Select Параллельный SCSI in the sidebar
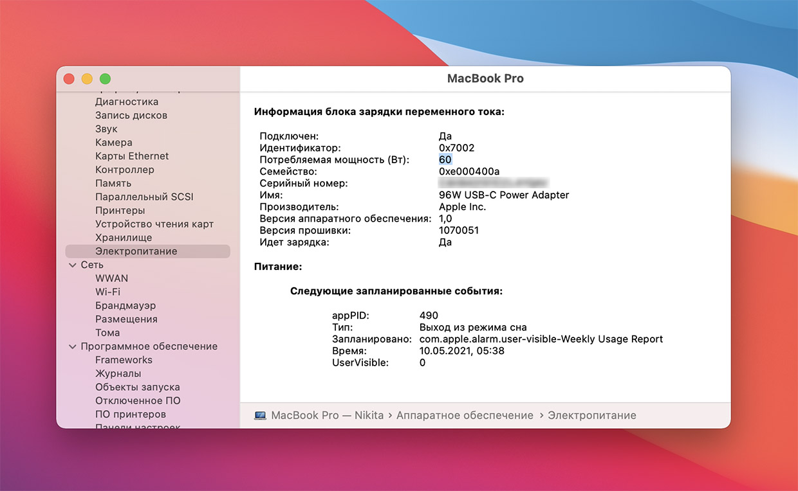 pos(144,197)
